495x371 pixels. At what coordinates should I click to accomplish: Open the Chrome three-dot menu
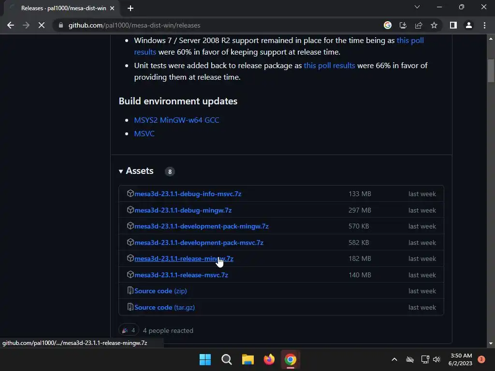click(x=484, y=25)
